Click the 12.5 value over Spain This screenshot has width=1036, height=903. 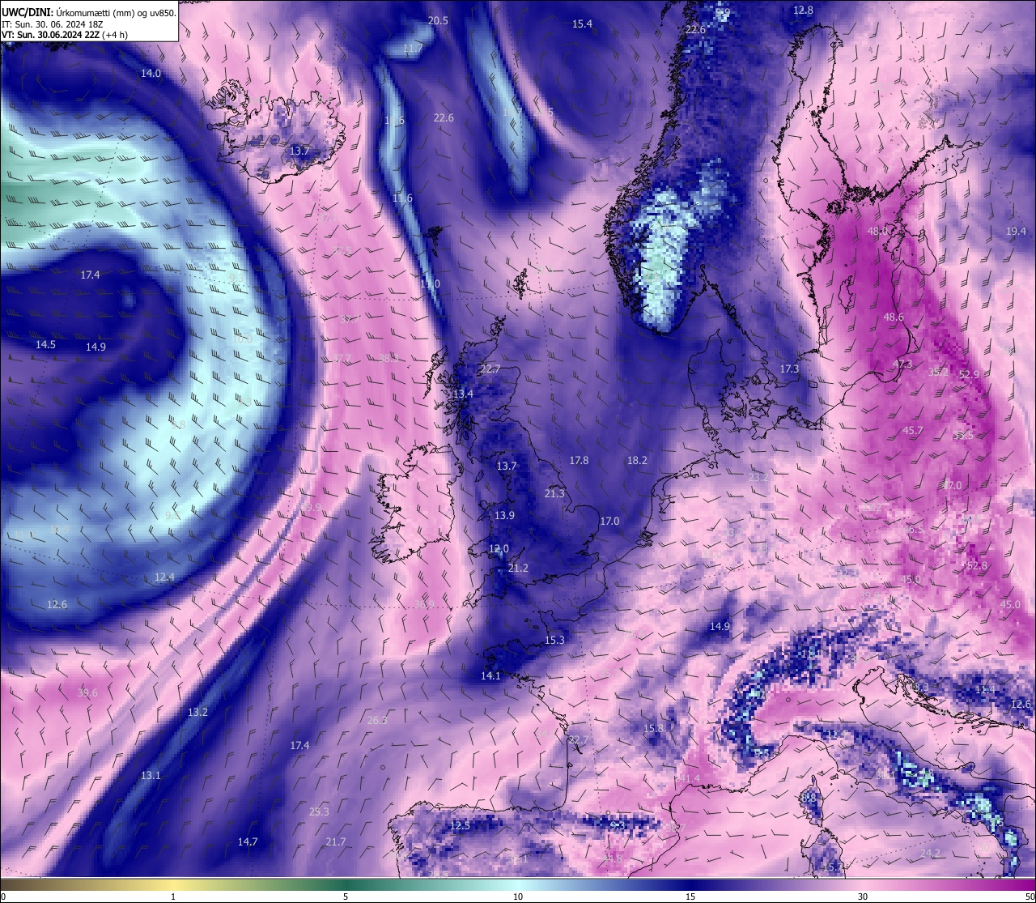click(x=460, y=825)
